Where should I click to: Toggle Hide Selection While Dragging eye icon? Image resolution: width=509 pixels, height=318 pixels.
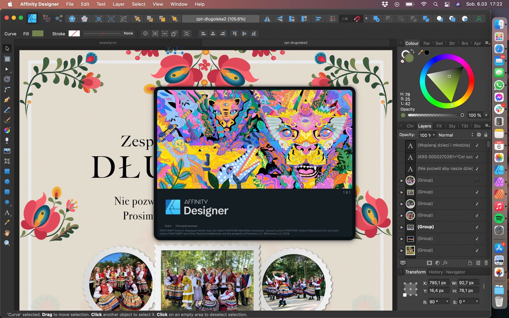click(x=155, y=33)
